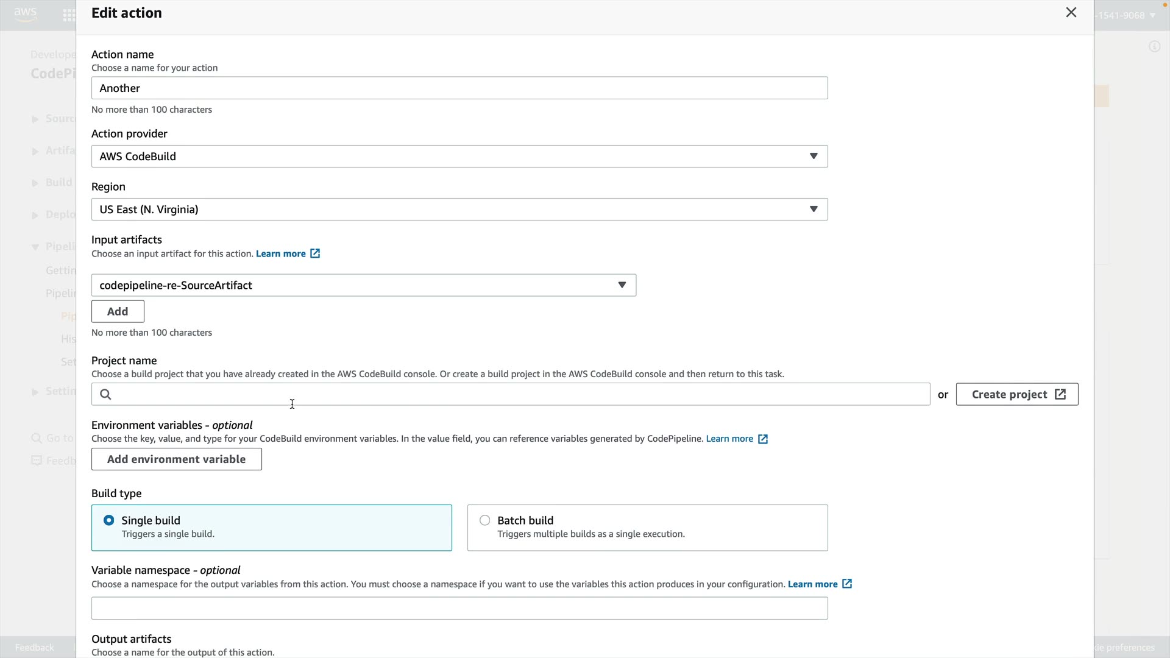Click the Add input artifact button
This screenshot has width=1170, height=658.
tap(118, 311)
